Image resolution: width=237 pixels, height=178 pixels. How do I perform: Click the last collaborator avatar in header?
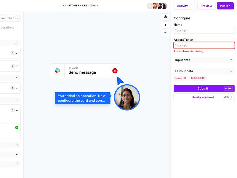(x=165, y=6)
